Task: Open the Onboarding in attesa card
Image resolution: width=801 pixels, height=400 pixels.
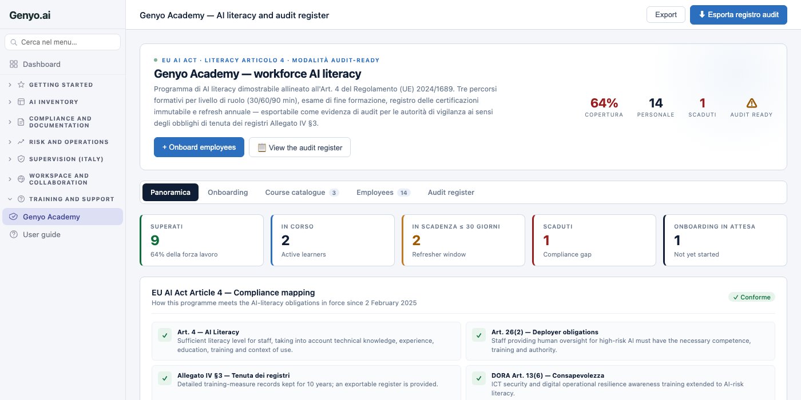Action: click(x=725, y=240)
